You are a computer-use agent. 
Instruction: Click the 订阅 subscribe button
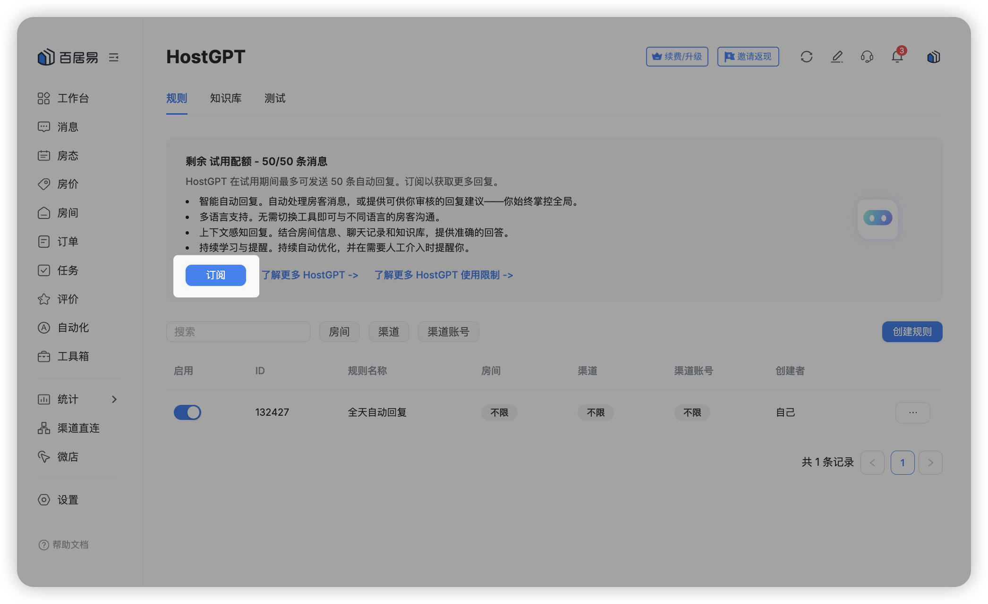coord(215,275)
